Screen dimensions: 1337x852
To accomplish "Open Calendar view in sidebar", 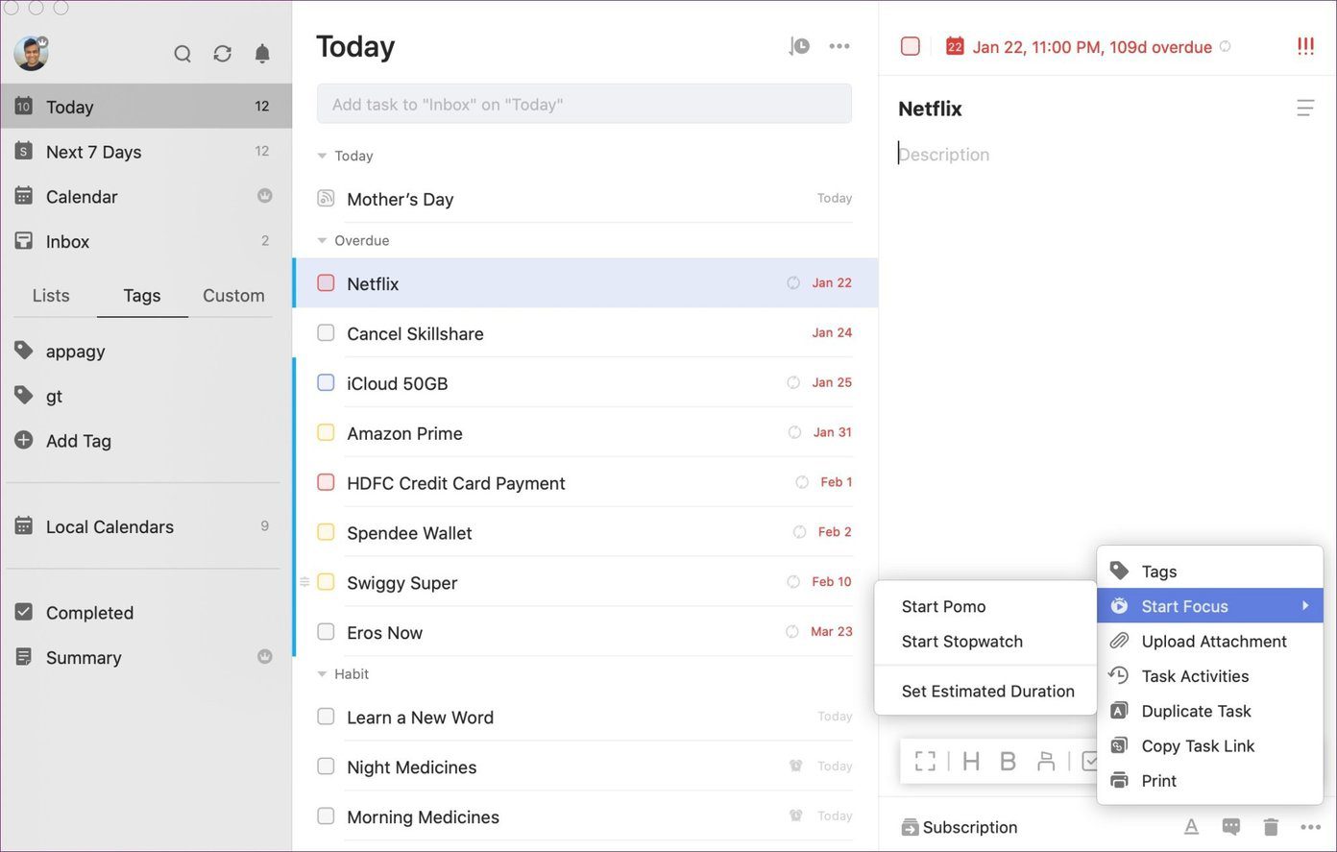I will (x=146, y=197).
